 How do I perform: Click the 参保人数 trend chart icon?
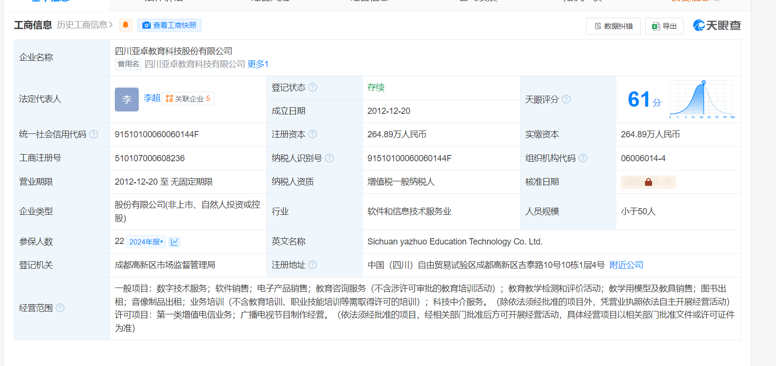point(174,242)
